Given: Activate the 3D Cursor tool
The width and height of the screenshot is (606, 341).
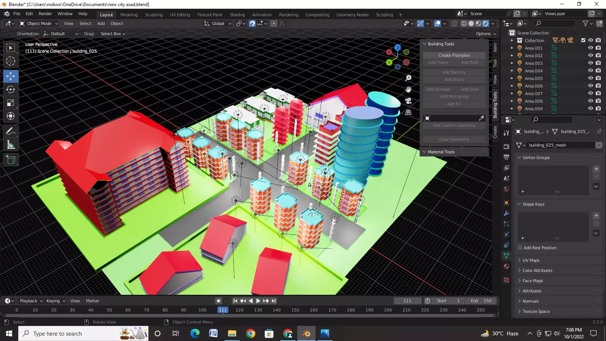Looking at the screenshot, I should (x=11, y=61).
